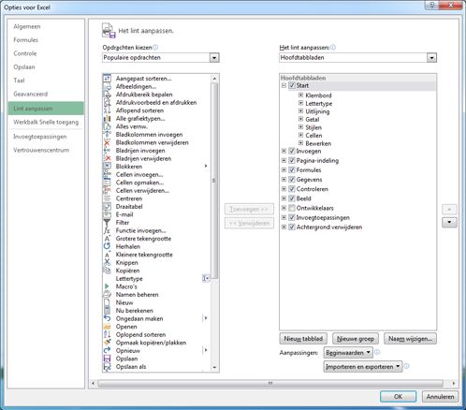Uncheck the Invoegen tab checkbox
Screen dimensions: 466x410
[x=292, y=151]
